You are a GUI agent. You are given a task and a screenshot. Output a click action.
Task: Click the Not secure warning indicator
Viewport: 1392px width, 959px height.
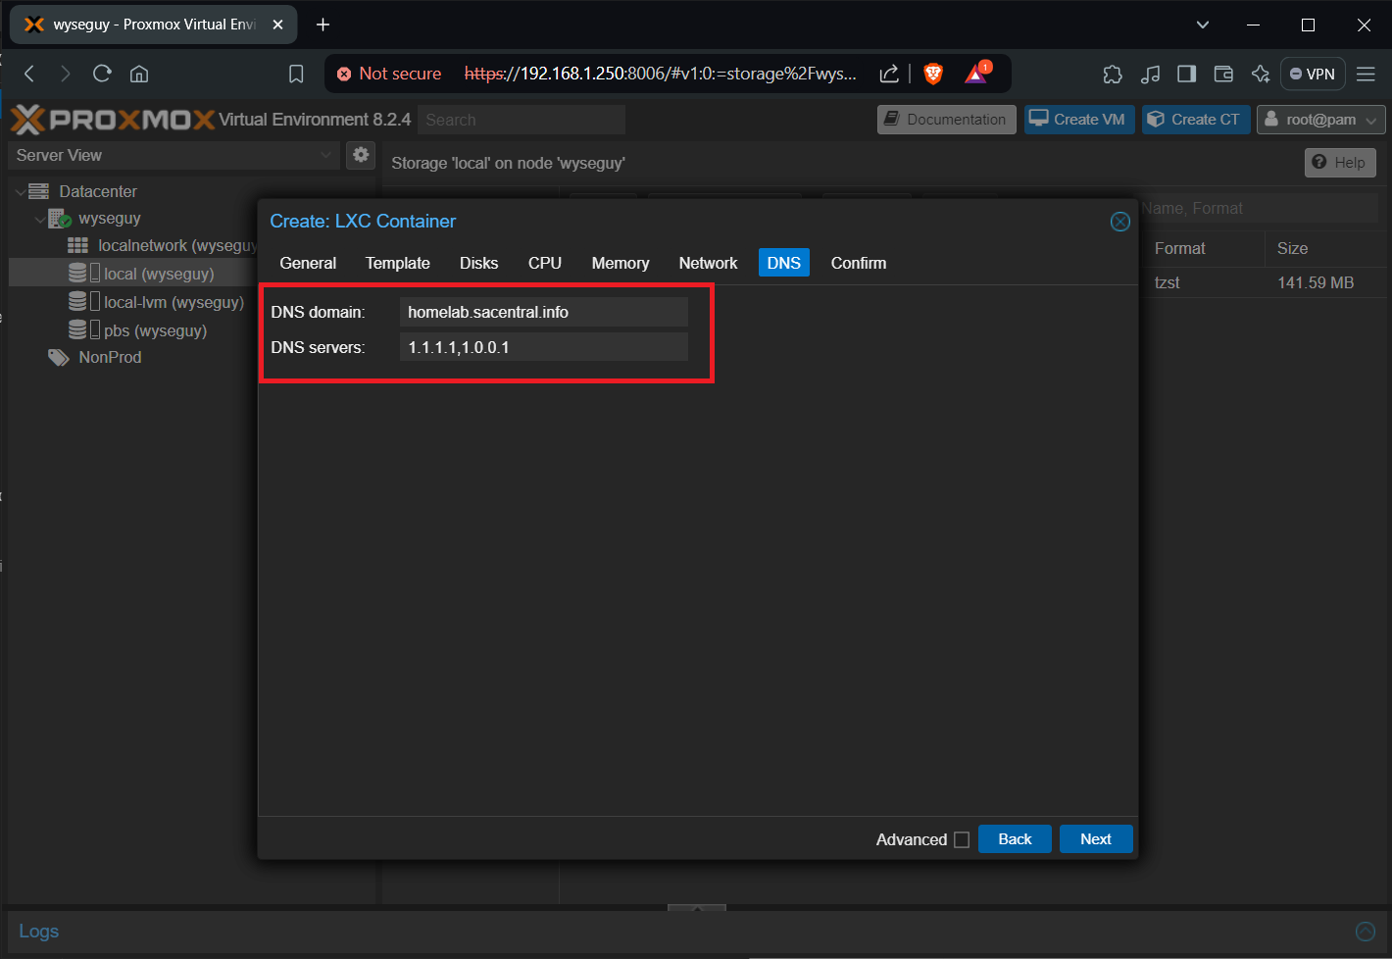point(389,74)
